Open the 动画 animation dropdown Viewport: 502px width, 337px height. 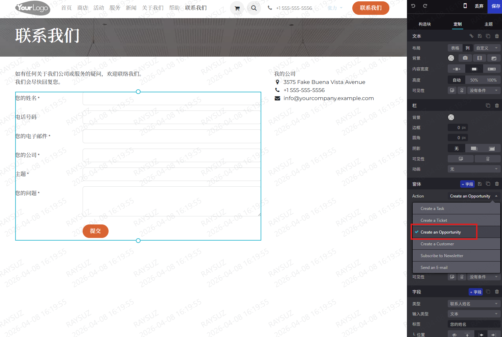474,169
